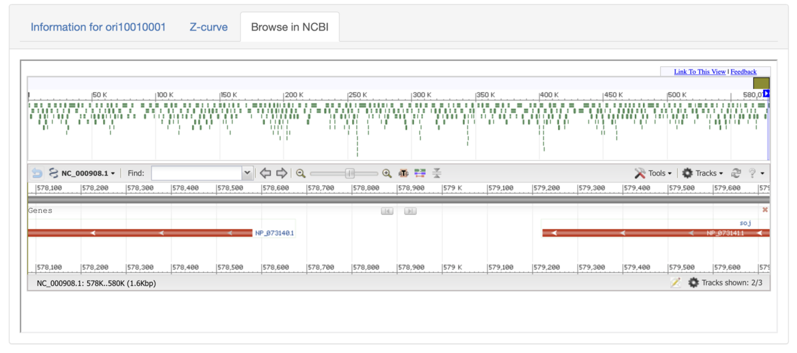The width and height of the screenshot is (797, 353).
Task: Click the 250 K mark on overview ruler
Action: tap(357, 95)
